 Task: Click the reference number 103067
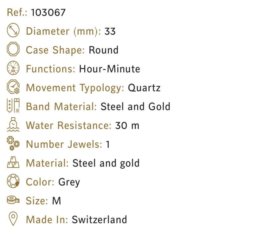(x=49, y=12)
